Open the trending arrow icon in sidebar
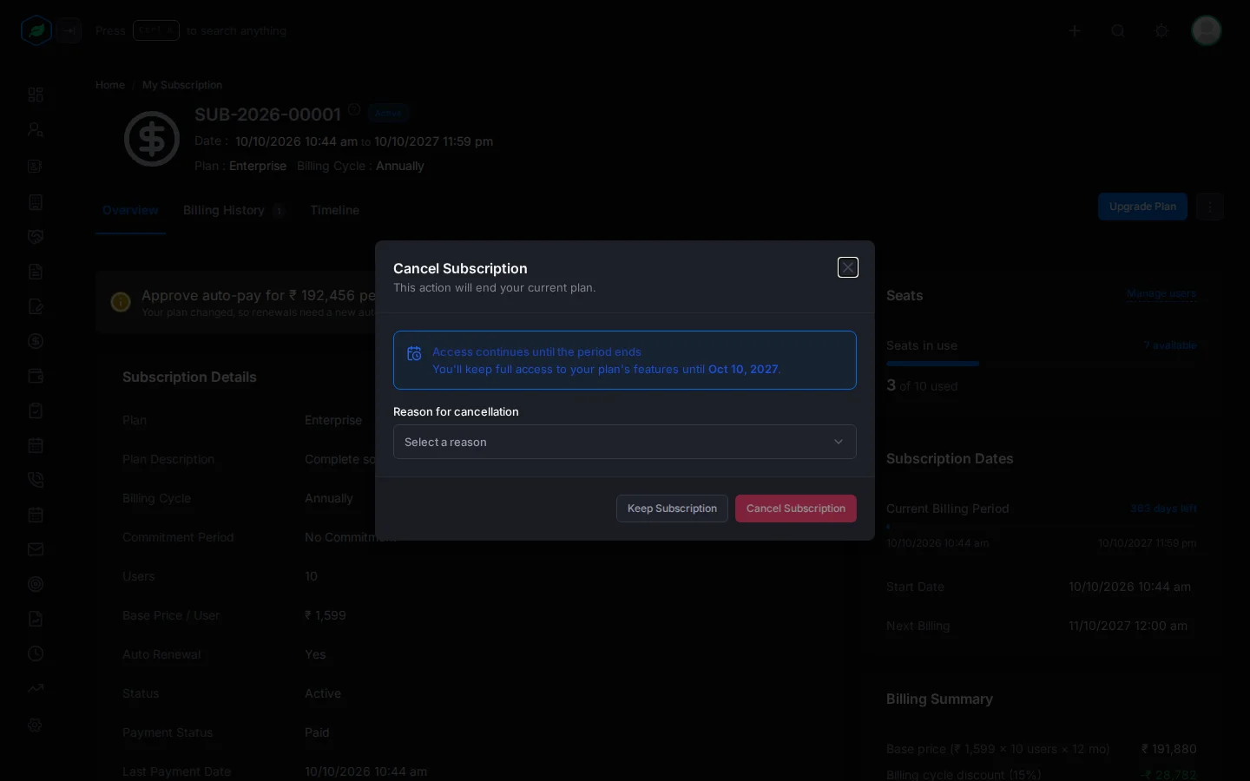The image size is (1250, 781). [x=36, y=688]
